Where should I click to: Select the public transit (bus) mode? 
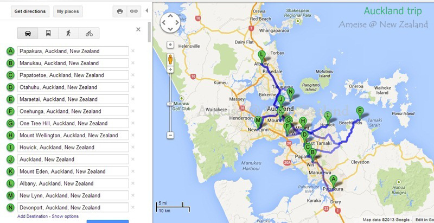coord(48,34)
